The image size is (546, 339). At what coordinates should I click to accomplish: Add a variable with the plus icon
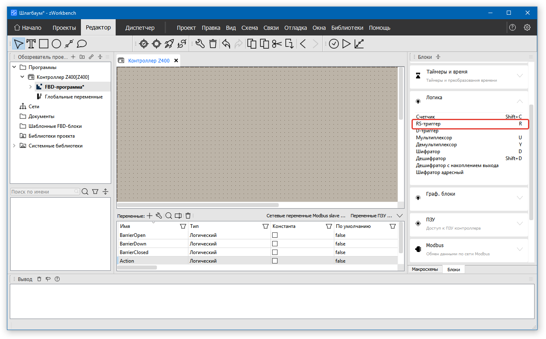point(150,216)
